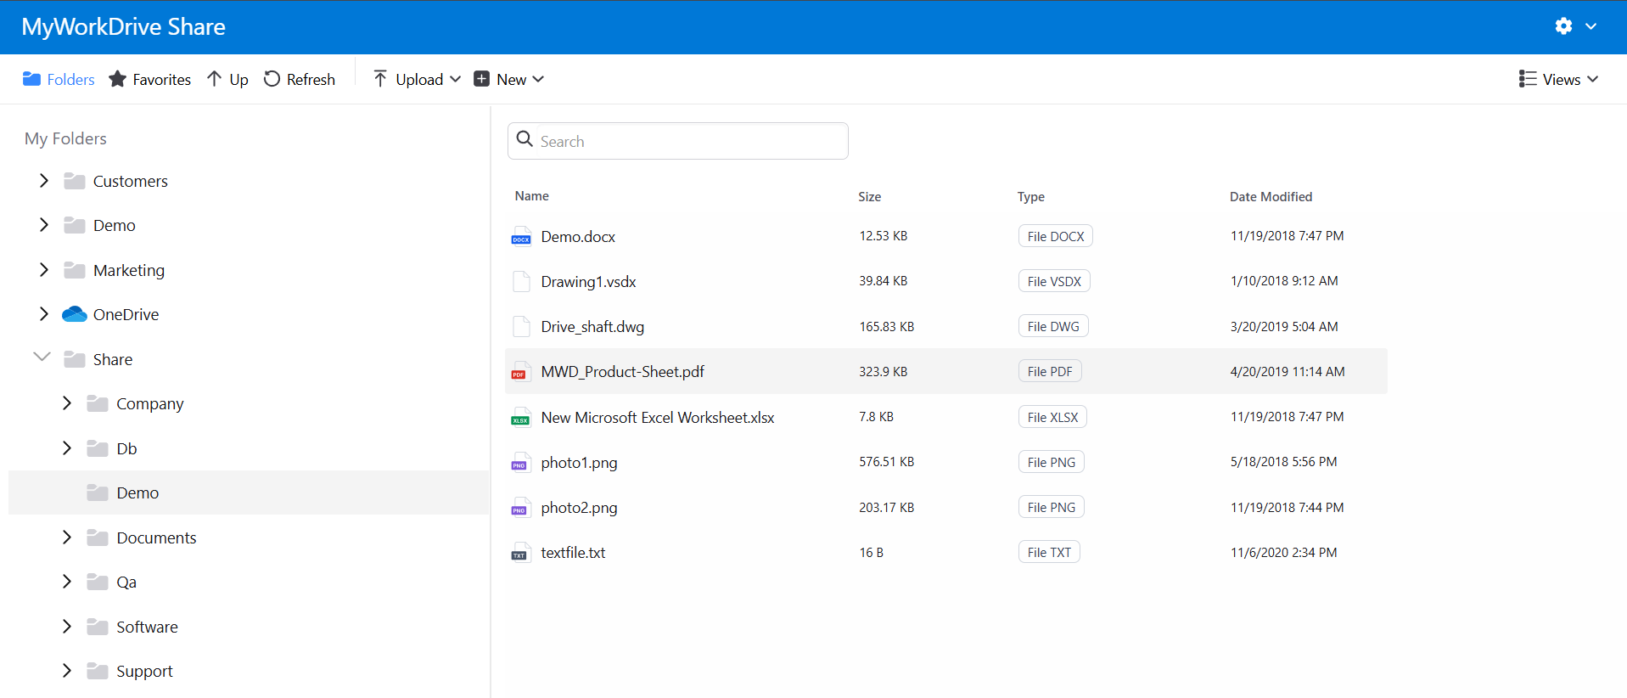
Task: Expand the Qa subfolder
Action: tap(67, 582)
